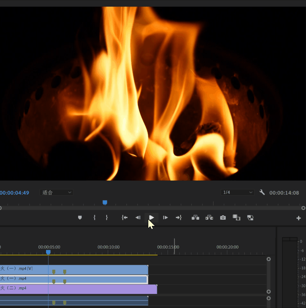This screenshot has width=306, height=308.
Task: Select the white-outlined 火（一）.mp4 clip
Action: pos(74,279)
